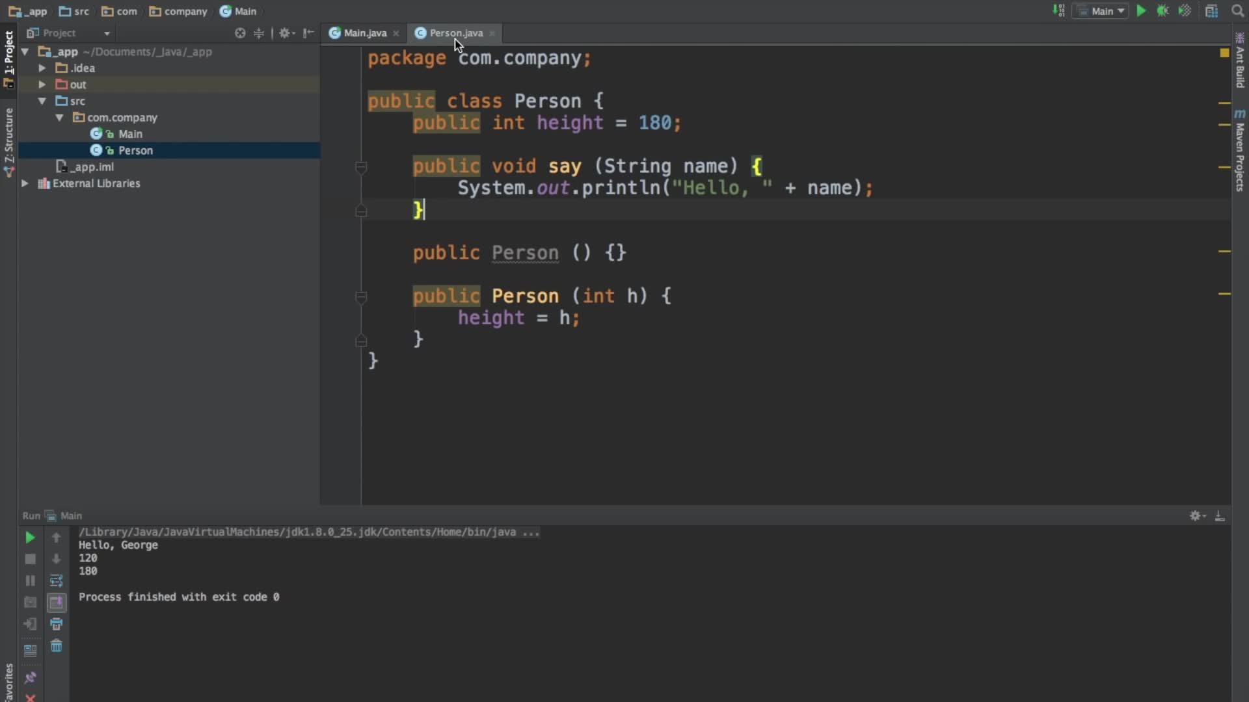Expand the src directory in project tree
Image resolution: width=1249 pixels, height=702 pixels.
(x=42, y=100)
